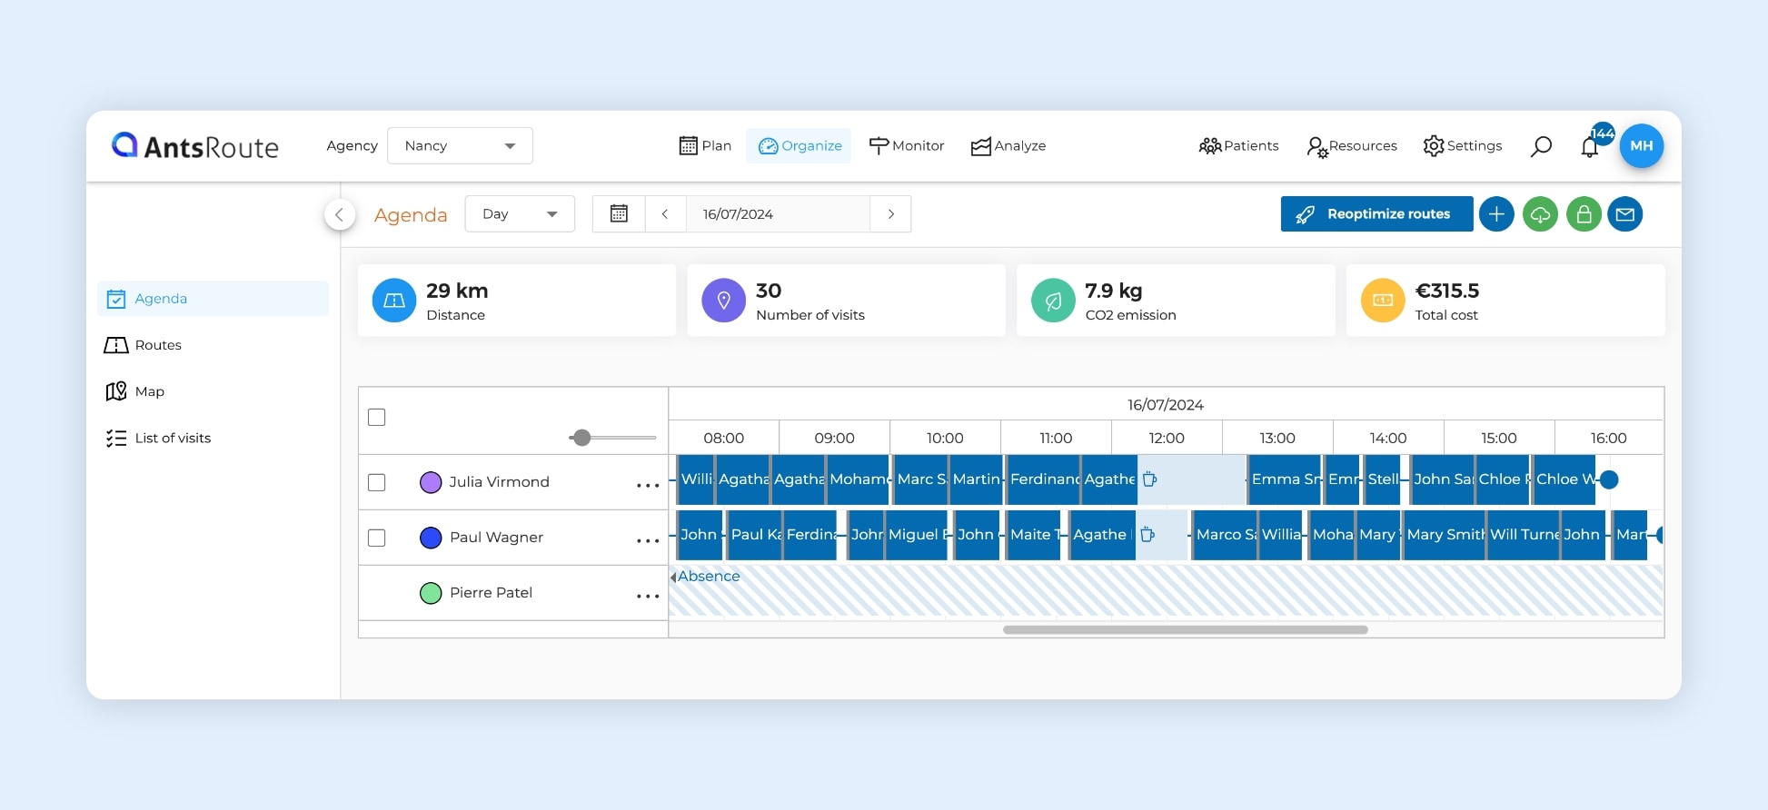The height and width of the screenshot is (810, 1768).
Task: Click the search magnifier icon
Action: (1541, 146)
